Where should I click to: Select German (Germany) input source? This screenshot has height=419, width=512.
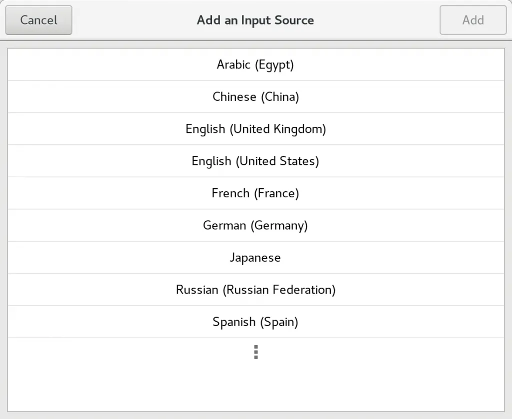255,225
